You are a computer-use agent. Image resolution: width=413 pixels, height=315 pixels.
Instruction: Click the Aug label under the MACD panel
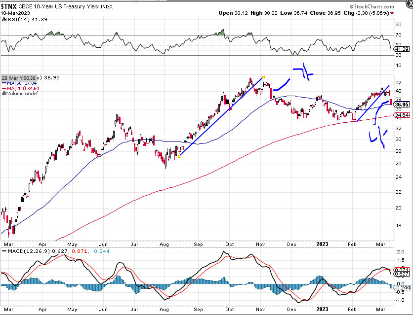(x=164, y=309)
